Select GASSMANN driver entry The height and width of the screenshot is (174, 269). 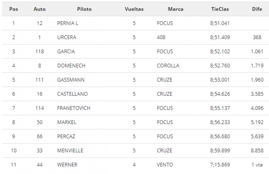coord(71,80)
